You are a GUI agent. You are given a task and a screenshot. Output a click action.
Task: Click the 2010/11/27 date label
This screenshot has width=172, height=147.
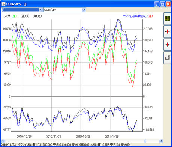coord(54,137)
